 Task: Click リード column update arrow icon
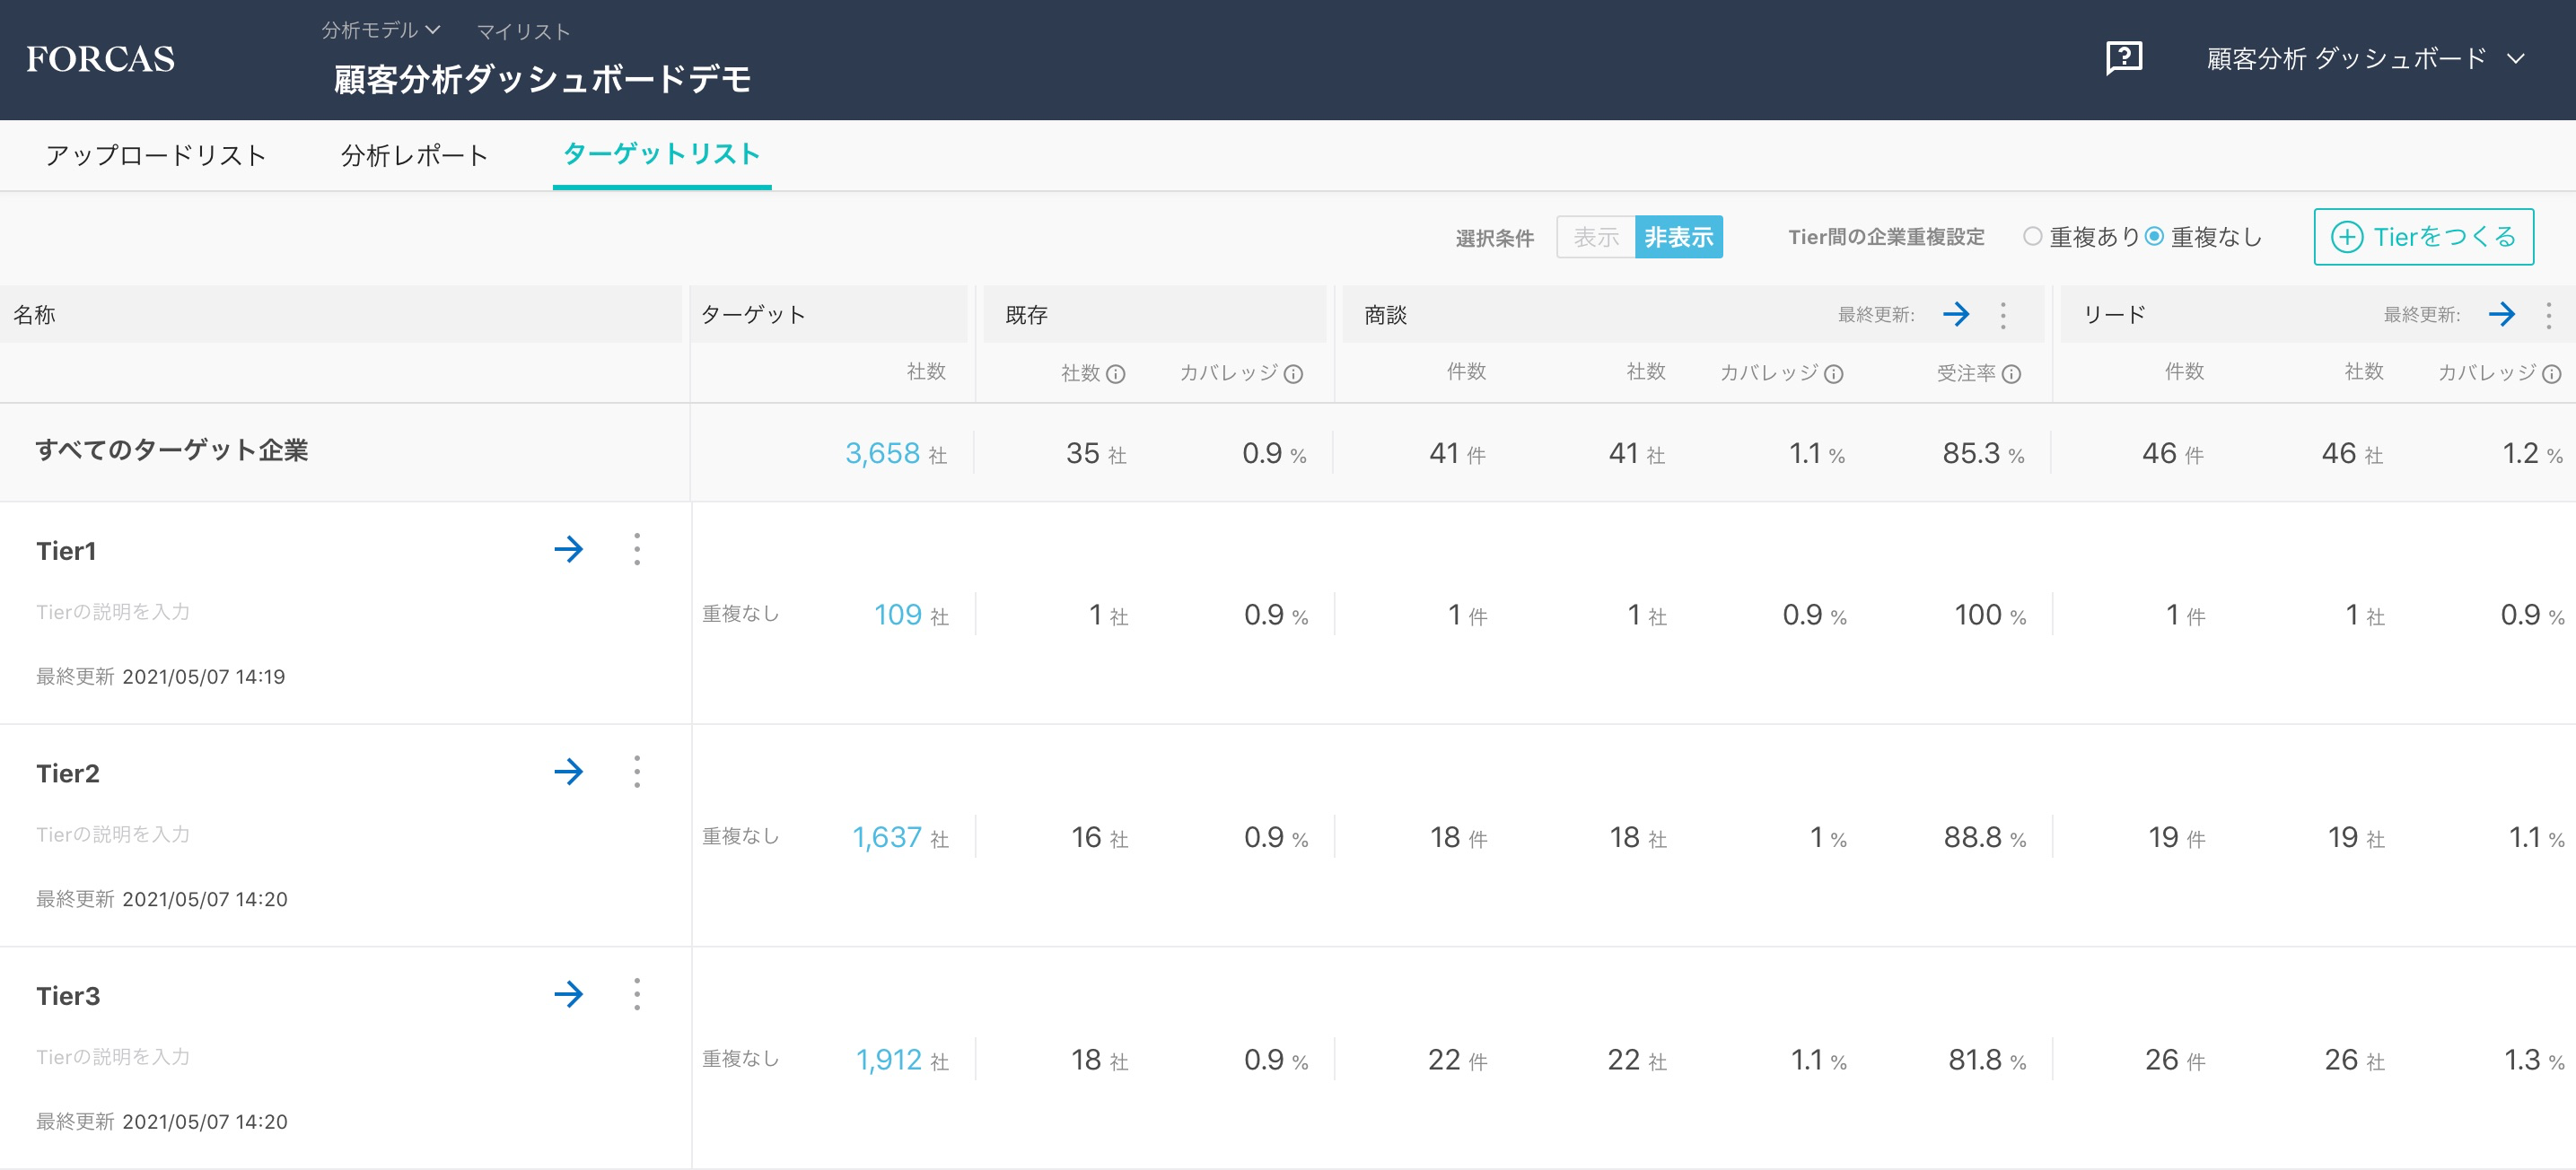(2501, 315)
